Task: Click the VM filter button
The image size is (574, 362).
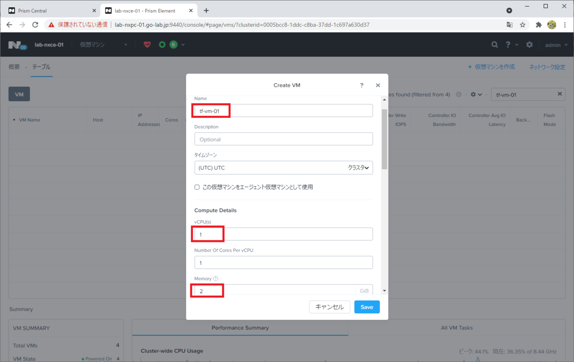Action: (x=19, y=94)
